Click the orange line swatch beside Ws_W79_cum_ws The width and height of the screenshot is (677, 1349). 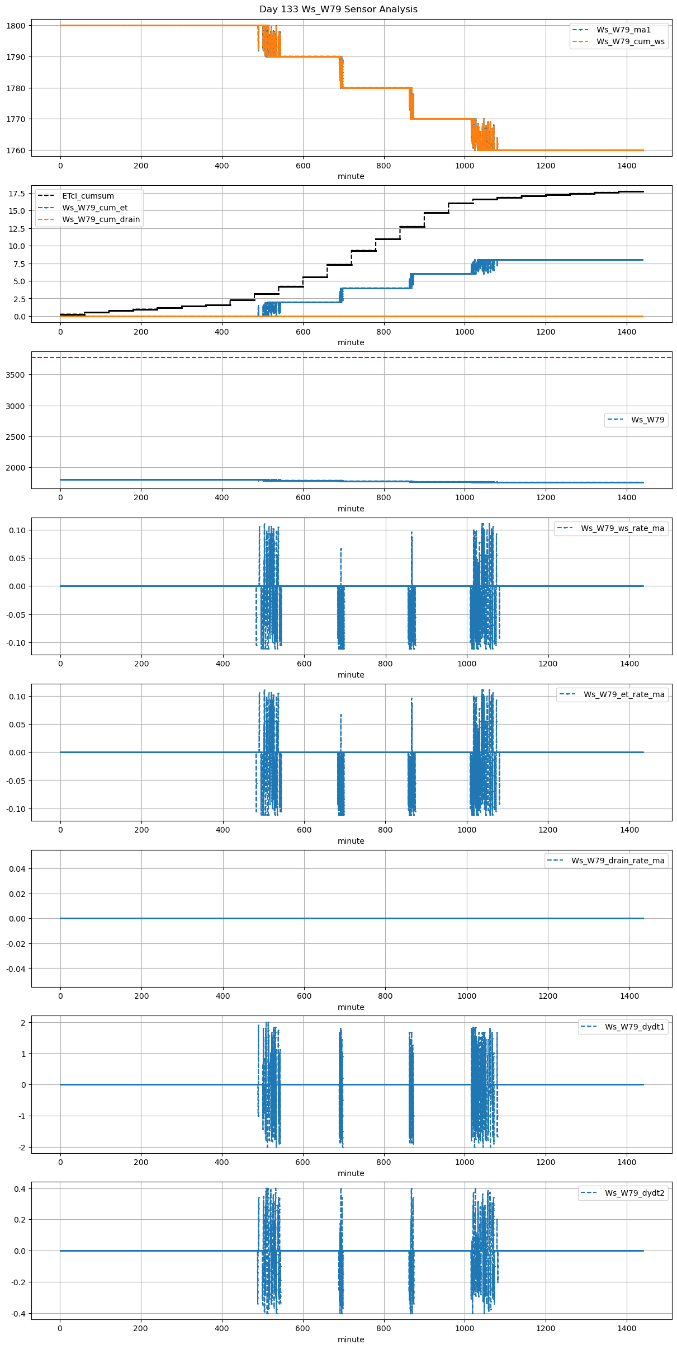click(581, 41)
